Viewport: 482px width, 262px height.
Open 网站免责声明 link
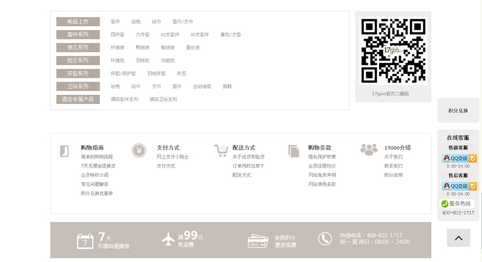pyautogui.click(x=322, y=175)
